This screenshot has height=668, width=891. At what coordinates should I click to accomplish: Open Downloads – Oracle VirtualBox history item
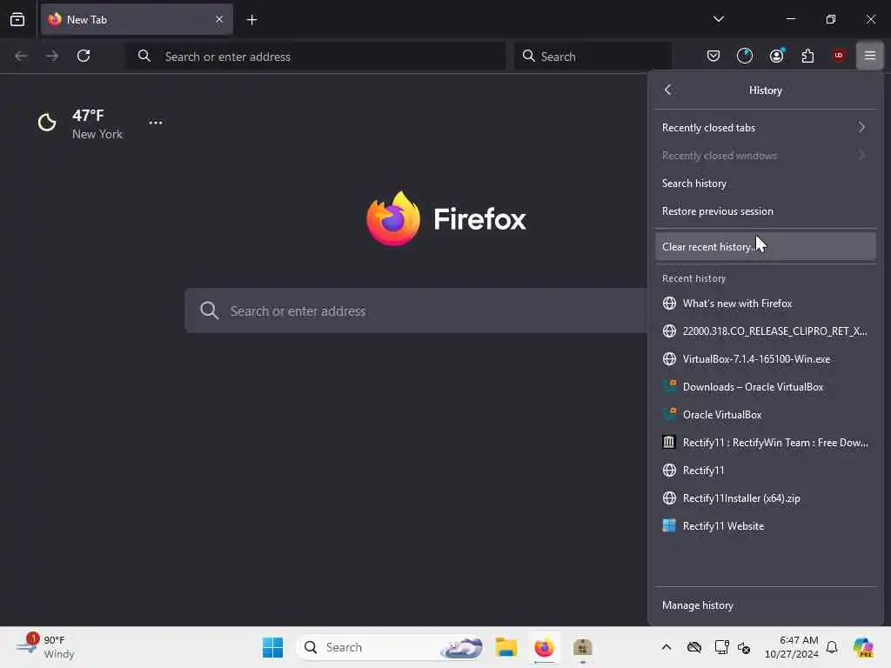click(x=765, y=387)
